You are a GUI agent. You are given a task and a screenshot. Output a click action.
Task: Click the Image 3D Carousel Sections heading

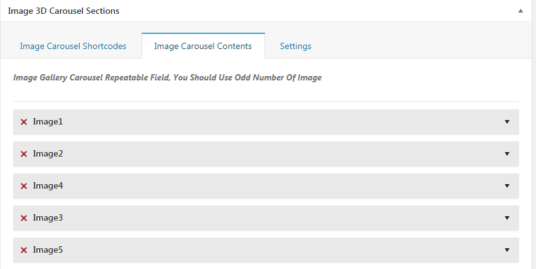[63, 11]
